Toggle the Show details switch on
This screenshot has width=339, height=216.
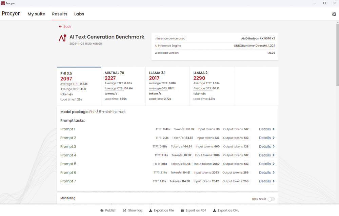[271, 199]
